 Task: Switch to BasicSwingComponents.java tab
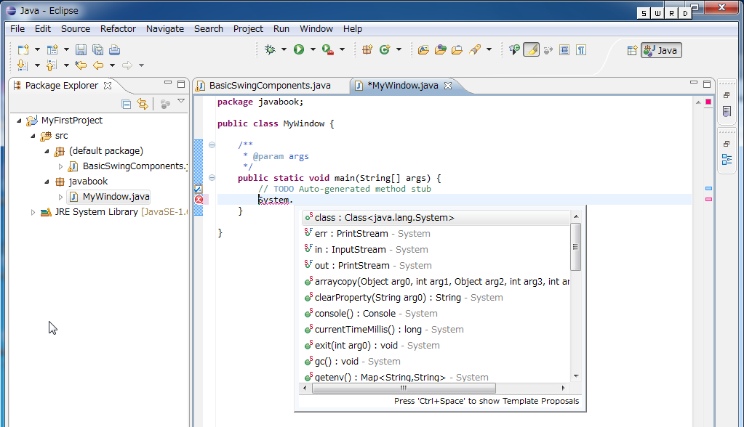point(269,85)
